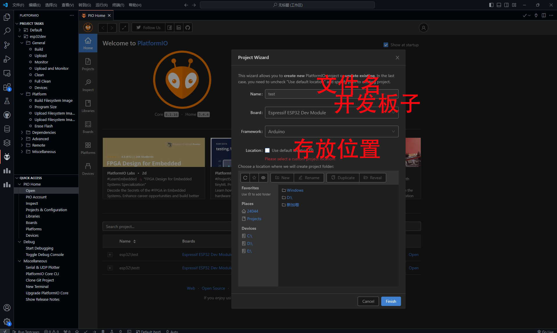Screen dimensions: 557x333
Task: Collapse the esp32dev tree node
Action: point(19,36)
